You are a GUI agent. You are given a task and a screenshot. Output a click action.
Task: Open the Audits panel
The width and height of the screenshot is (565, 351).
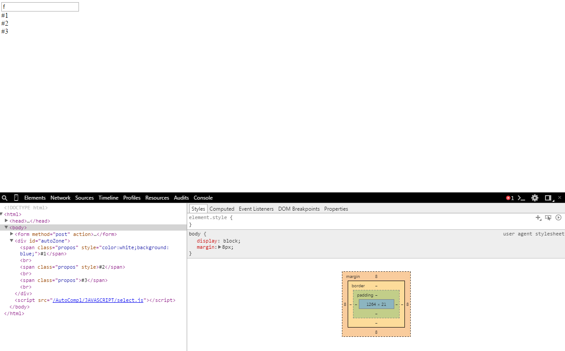coord(181,198)
